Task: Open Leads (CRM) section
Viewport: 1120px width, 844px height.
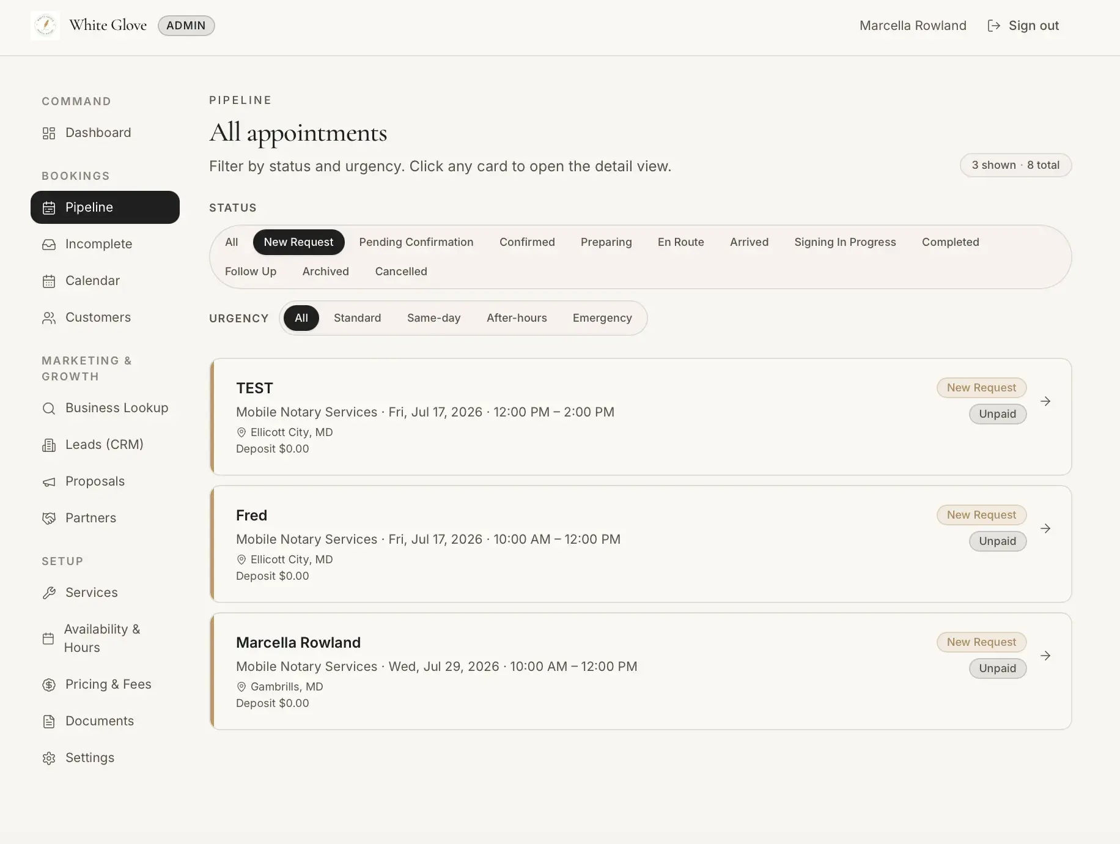Action: [x=105, y=445]
